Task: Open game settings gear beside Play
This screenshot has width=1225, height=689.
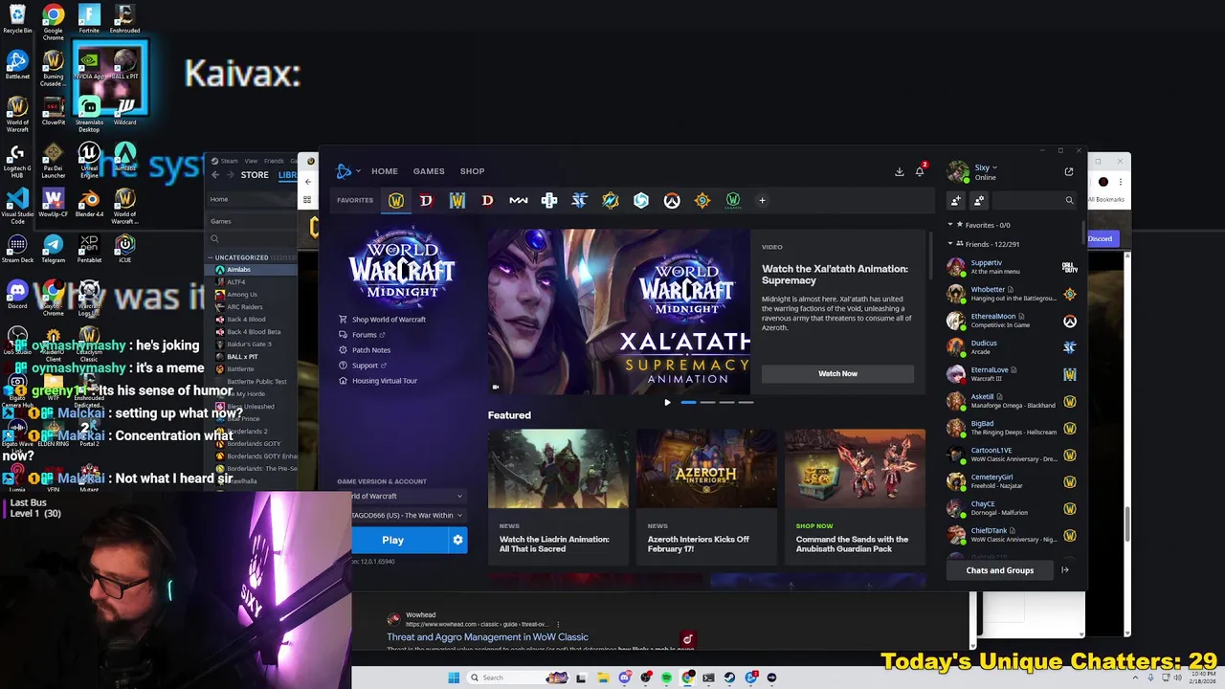Action: (457, 540)
